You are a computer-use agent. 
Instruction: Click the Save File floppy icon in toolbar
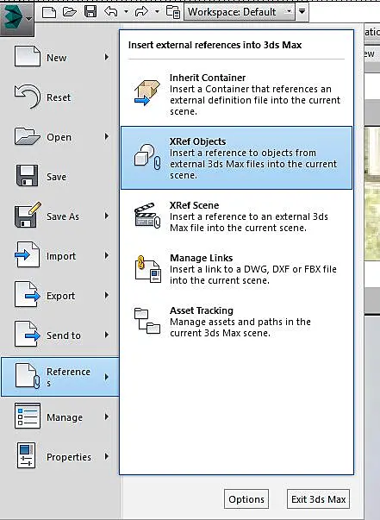pyautogui.click(x=90, y=12)
